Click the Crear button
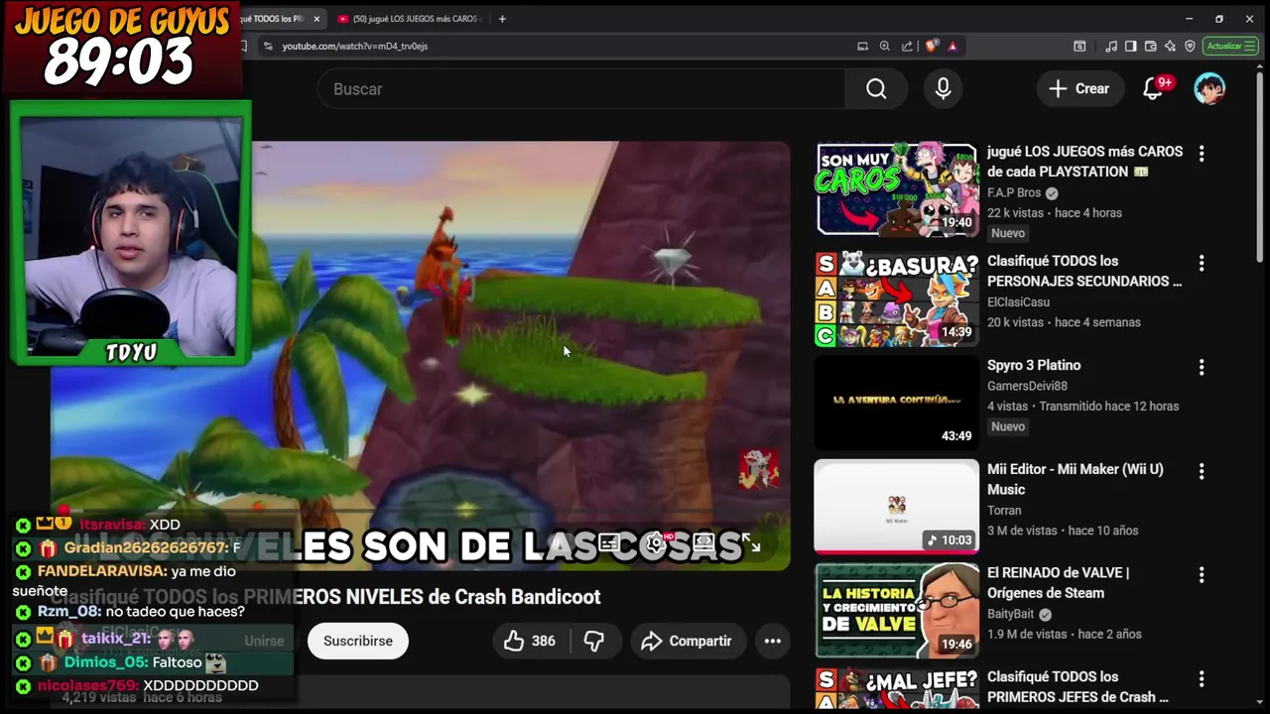 (x=1079, y=89)
